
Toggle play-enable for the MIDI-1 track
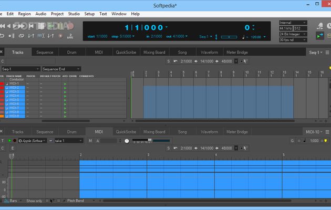coord(65,84)
